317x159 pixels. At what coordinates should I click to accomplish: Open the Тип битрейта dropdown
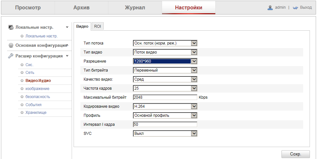[x=165, y=70]
